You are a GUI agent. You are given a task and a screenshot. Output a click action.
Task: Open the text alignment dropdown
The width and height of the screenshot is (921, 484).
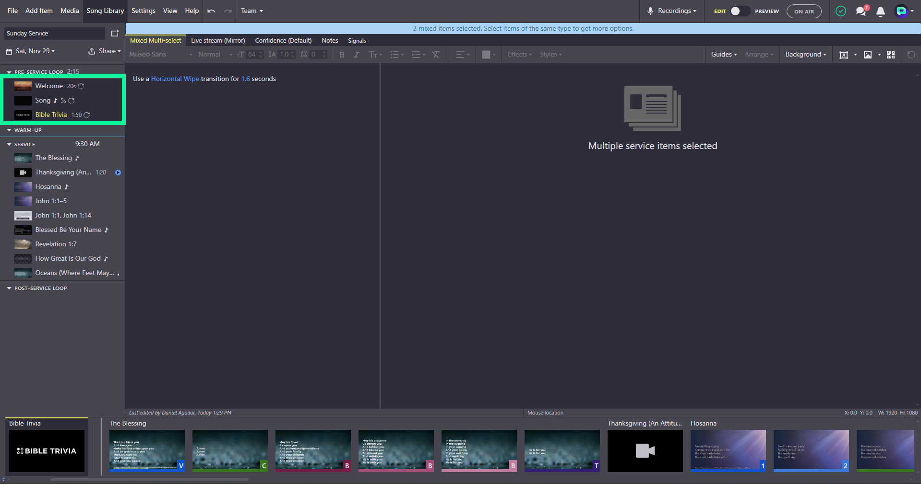click(463, 55)
